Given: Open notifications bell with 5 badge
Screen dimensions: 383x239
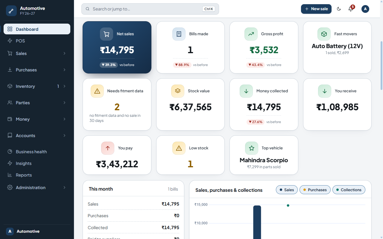Looking at the screenshot, I should click(x=351, y=9).
